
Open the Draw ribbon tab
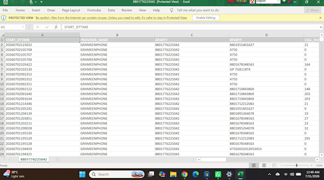51,10
